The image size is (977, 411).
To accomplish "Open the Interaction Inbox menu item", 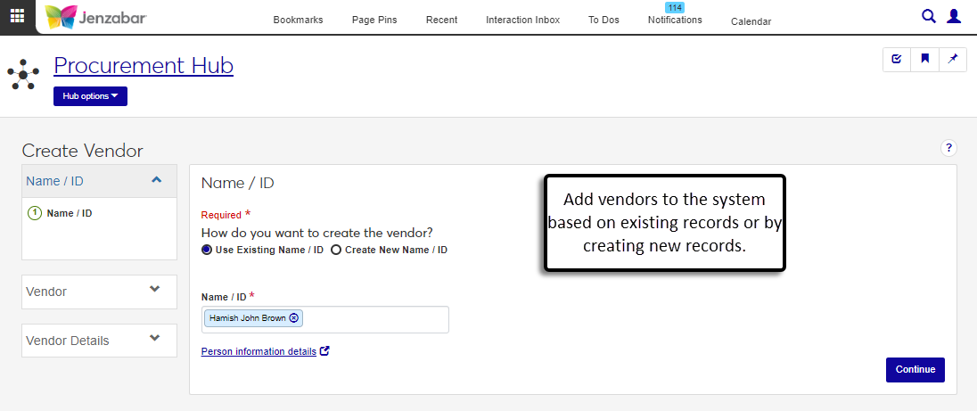I will pos(522,21).
